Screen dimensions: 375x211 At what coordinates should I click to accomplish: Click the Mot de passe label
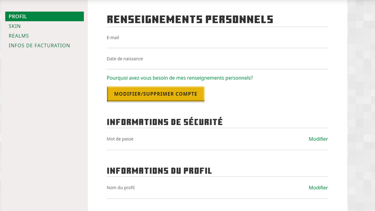[120, 139]
